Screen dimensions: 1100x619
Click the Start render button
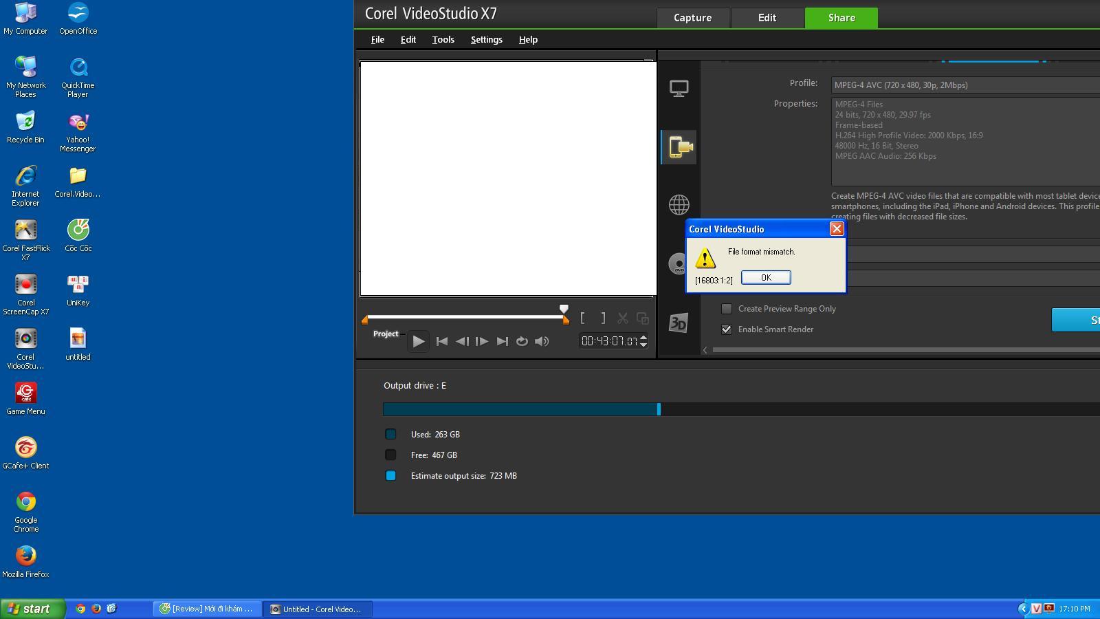pyautogui.click(x=1076, y=320)
